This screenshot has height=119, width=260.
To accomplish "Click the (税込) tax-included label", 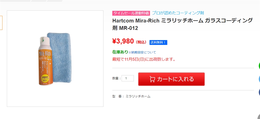I will [141, 42].
